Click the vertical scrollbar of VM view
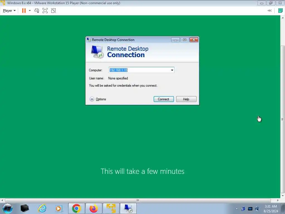Screen dimensions: 285x214 tap(283, 119)
